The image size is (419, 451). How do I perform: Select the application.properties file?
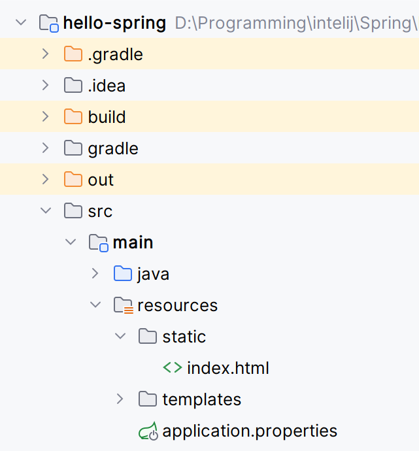point(250,431)
